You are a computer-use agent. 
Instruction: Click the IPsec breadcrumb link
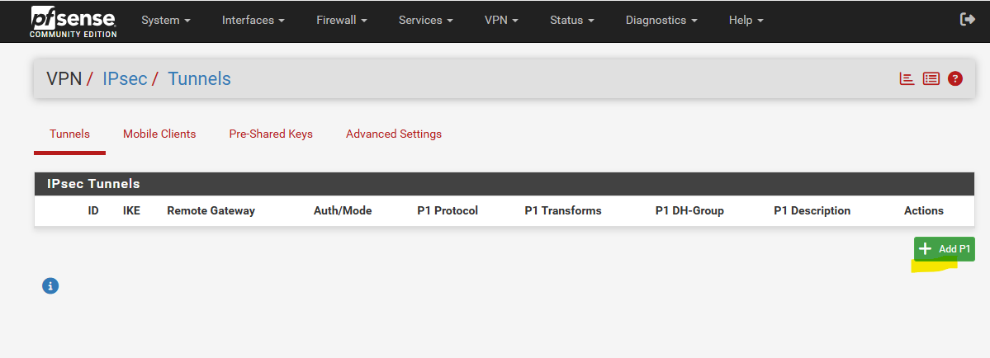coord(125,79)
